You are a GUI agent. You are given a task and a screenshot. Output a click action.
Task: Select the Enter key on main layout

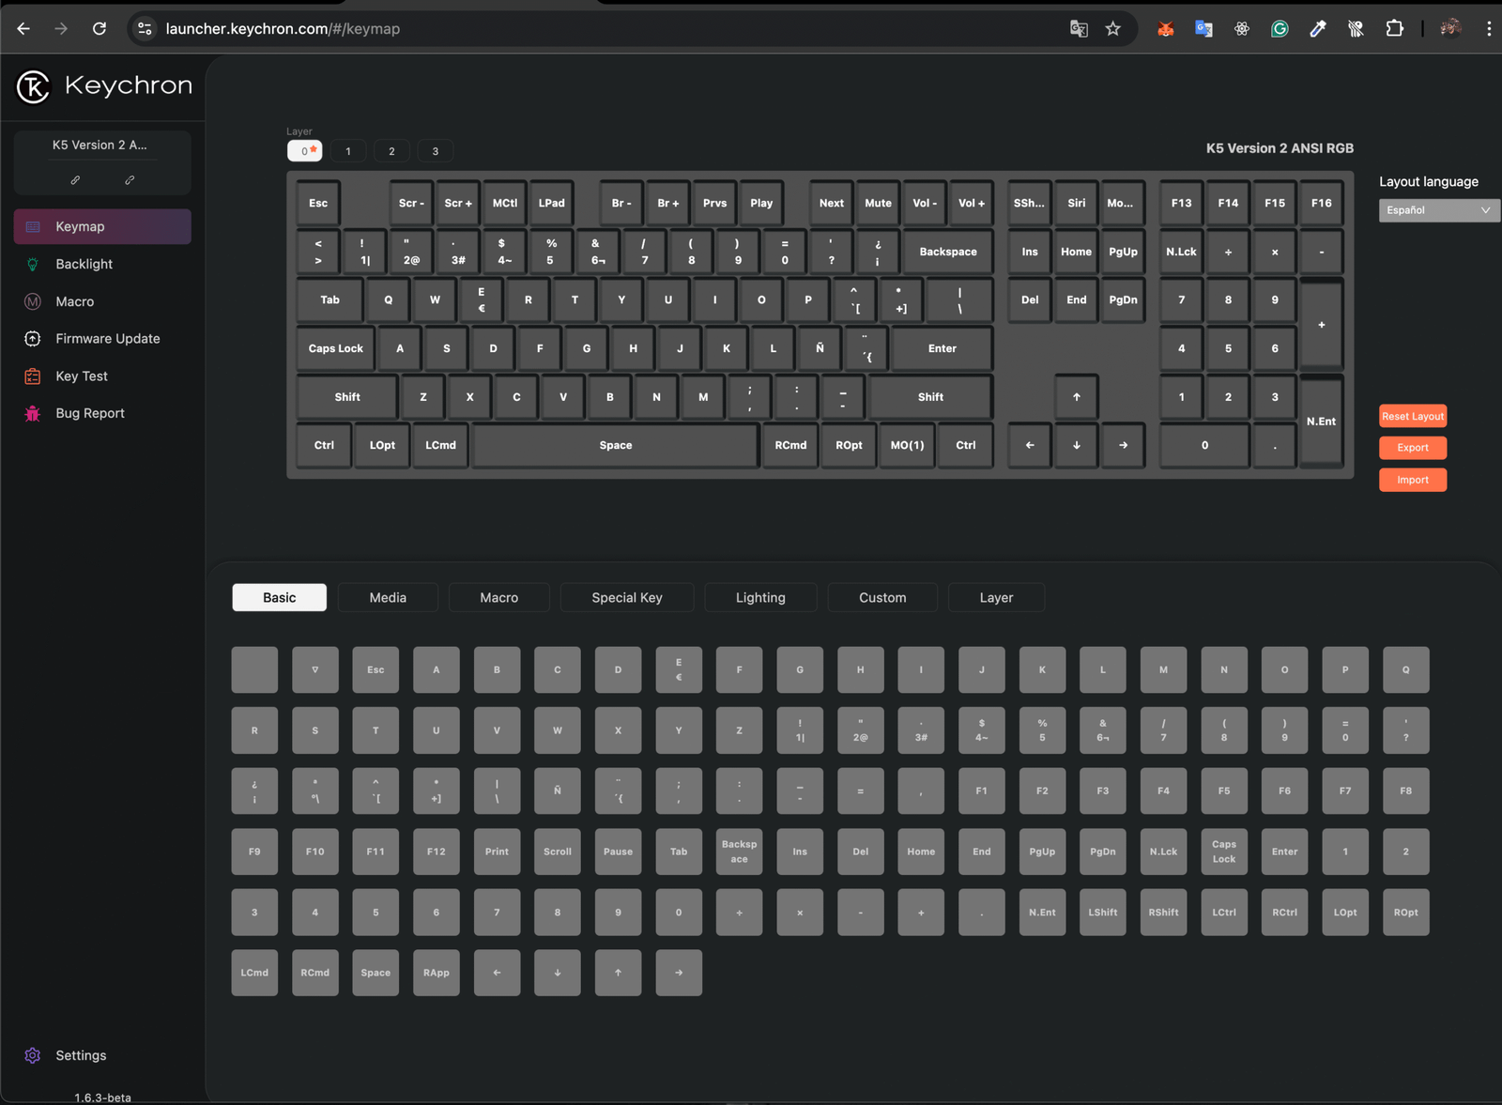(x=943, y=348)
